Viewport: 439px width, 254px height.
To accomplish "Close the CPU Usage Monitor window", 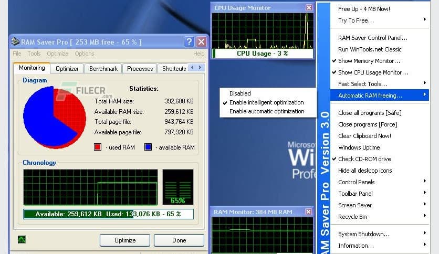I will pos(309,7).
